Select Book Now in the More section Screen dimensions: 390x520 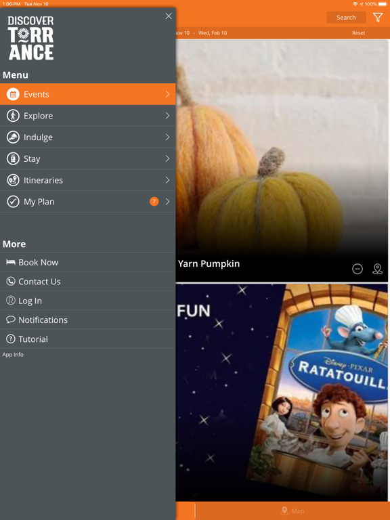[x=87, y=262]
